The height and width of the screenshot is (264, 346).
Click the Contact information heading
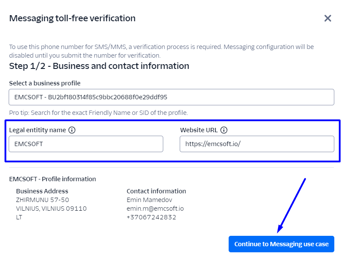pos(156,191)
